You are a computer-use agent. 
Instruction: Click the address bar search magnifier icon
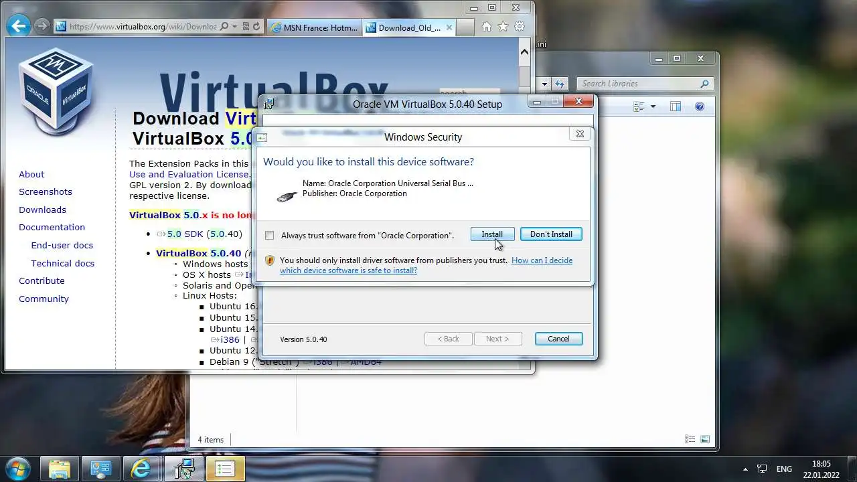(224, 27)
